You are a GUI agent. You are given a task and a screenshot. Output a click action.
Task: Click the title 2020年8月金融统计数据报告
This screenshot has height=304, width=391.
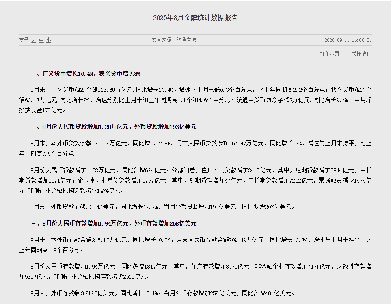195,18
